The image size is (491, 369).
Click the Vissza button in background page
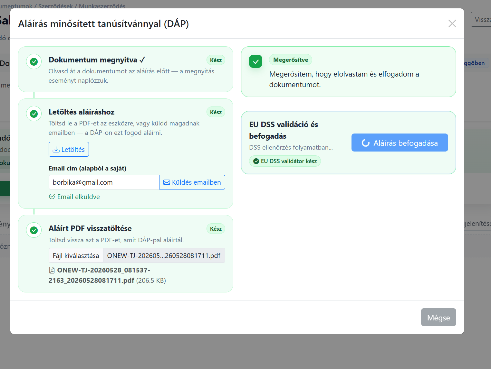[481, 19]
